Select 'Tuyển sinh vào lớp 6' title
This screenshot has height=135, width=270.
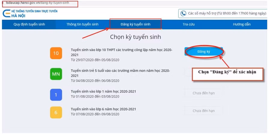pos(103,109)
